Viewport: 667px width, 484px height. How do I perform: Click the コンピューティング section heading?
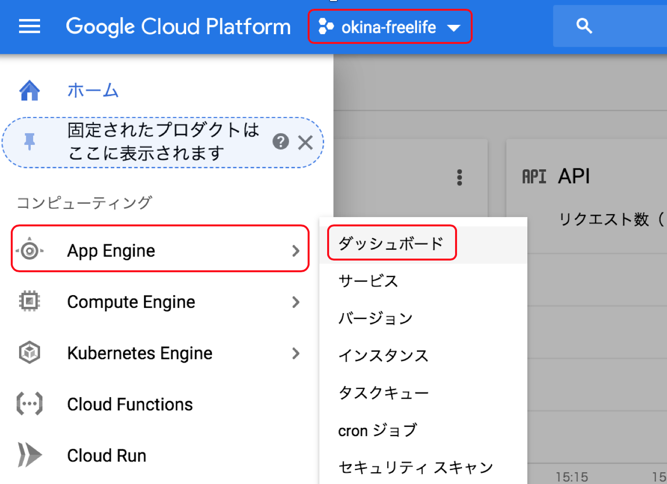[x=84, y=202]
